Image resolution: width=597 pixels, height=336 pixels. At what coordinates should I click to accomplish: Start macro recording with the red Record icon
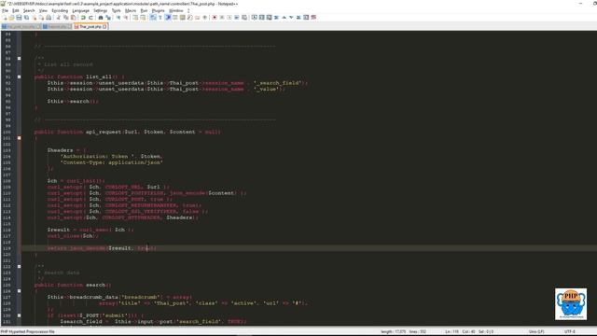215,18
